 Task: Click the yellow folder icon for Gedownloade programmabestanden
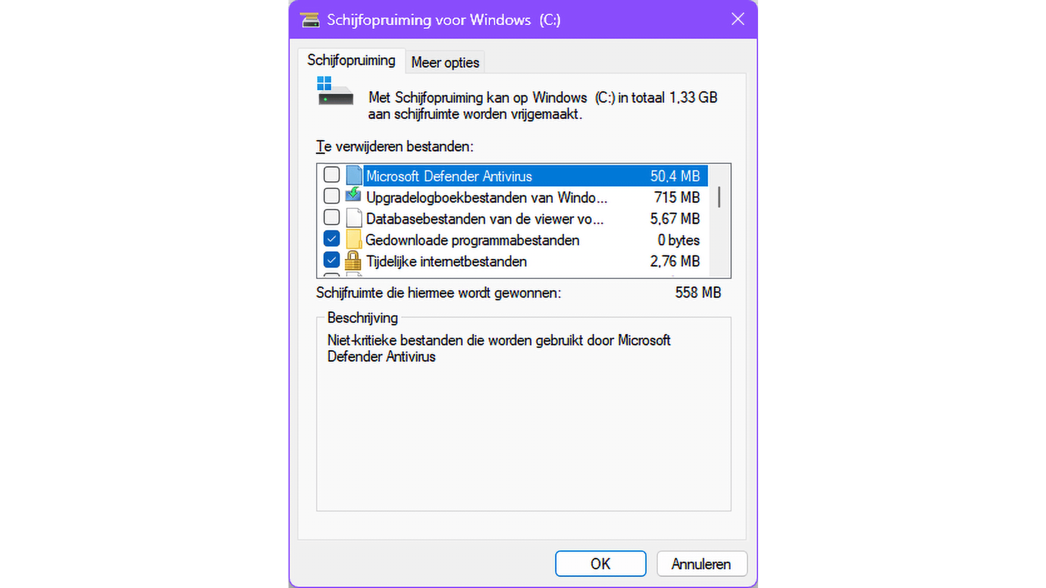pos(354,239)
